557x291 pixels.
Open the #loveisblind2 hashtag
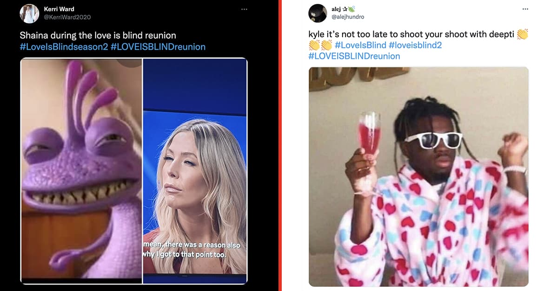click(x=415, y=45)
